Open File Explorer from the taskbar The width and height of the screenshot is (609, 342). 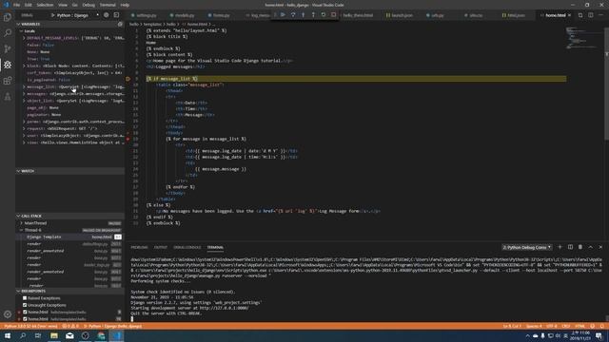[54, 335]
